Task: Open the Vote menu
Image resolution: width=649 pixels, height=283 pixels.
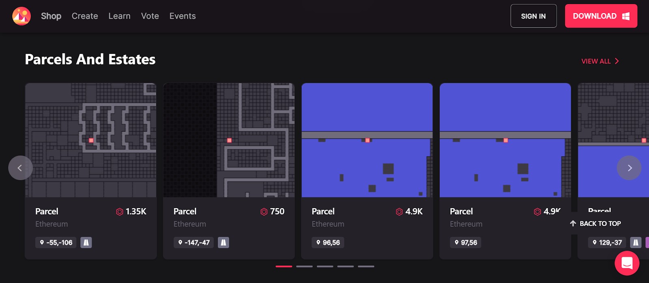Action: (150, 16)
